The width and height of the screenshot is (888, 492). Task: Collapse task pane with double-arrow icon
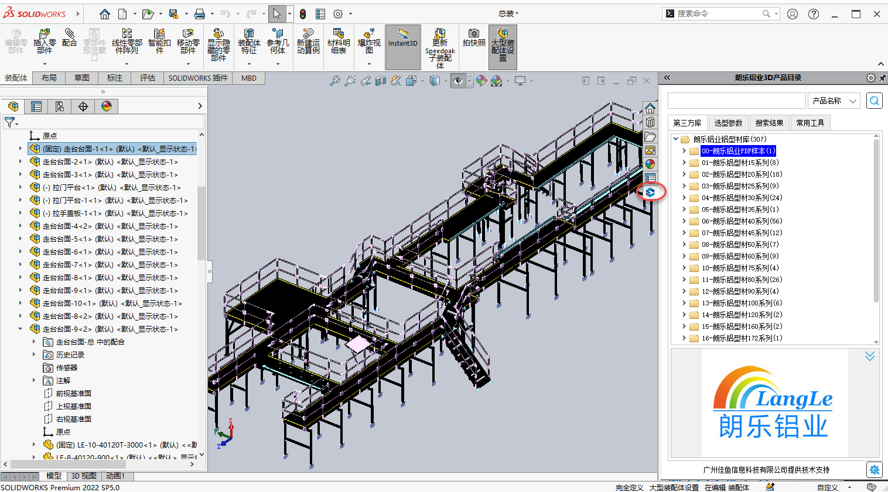click(x=667, y=77)
